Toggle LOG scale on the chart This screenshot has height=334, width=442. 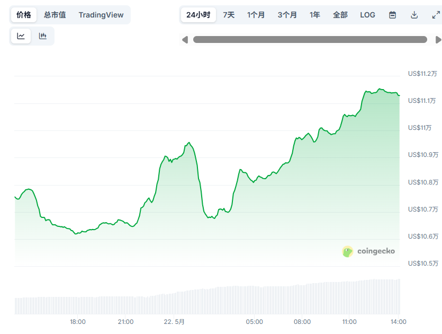[x=367, y=15]
